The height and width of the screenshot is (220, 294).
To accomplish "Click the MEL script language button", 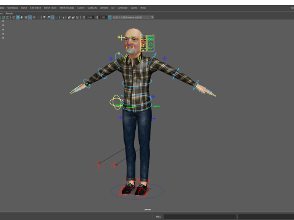I will coord(158,216).
